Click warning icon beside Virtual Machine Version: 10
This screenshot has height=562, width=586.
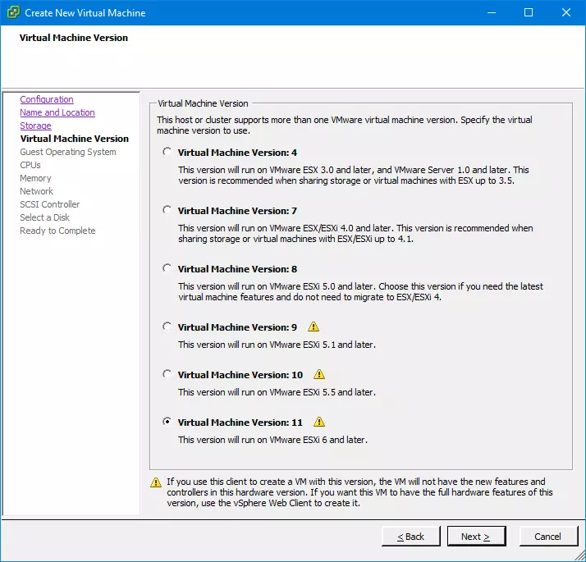click(x=319, y=374)
